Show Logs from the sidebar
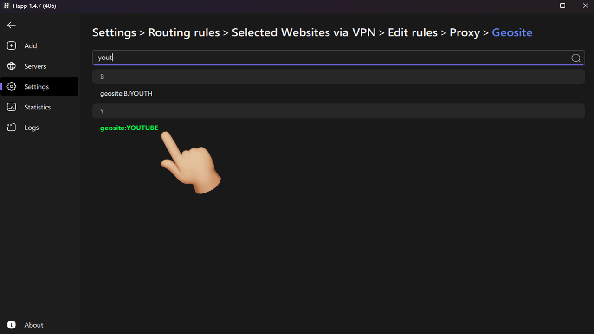 click(12, 128)
